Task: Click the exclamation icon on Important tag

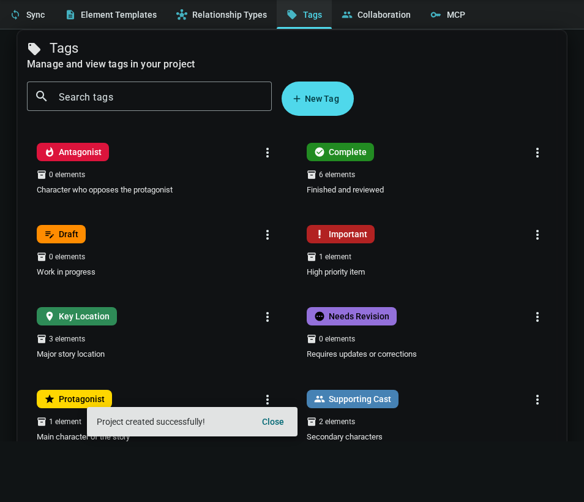Action: coord(320,234)
